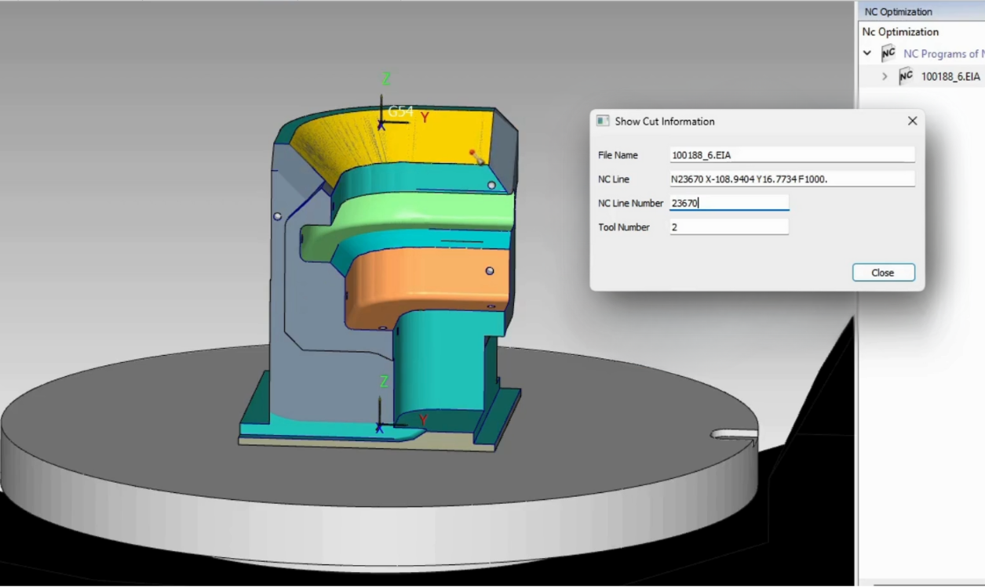The image size is (985, 587).
Task: Click the NC icon beside NC Programs node
Action: 888,53
